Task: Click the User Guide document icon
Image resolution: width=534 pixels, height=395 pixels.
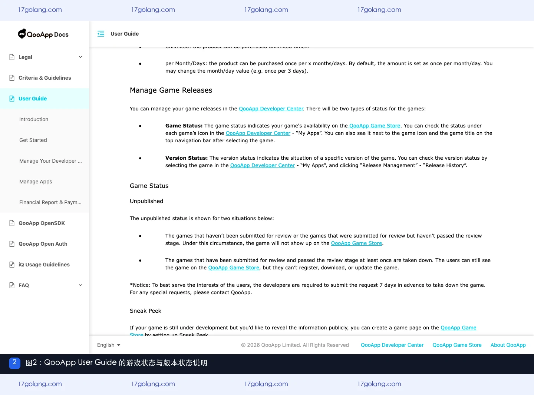Action: [x=12, y=99]
